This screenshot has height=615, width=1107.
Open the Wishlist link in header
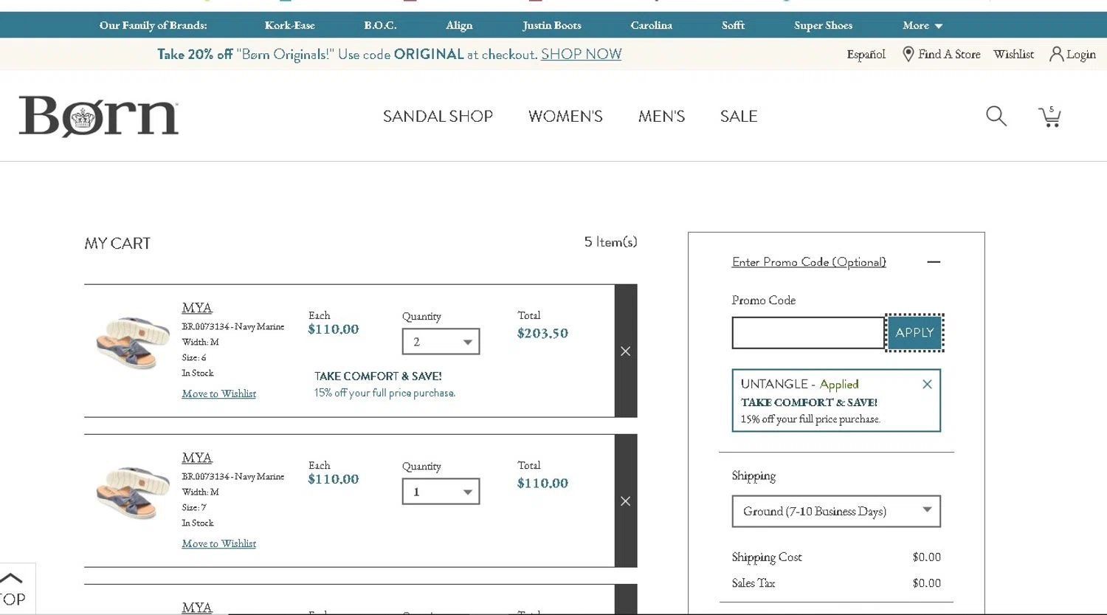coord(1013,54)
